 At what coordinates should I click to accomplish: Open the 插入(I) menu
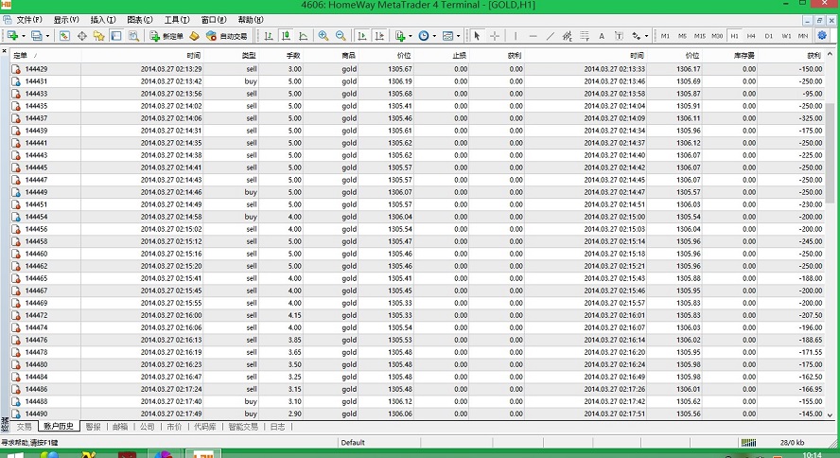coord(103,20)
